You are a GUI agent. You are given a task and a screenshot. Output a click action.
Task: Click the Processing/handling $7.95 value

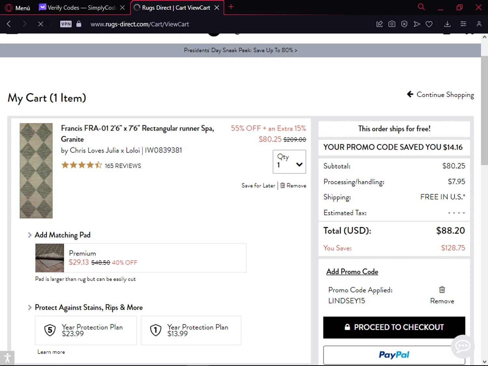coord(456,182)
